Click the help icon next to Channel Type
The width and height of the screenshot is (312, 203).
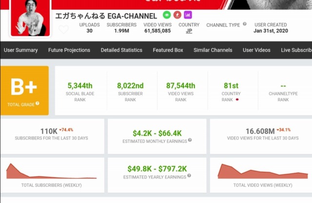[x=245, y=24]
